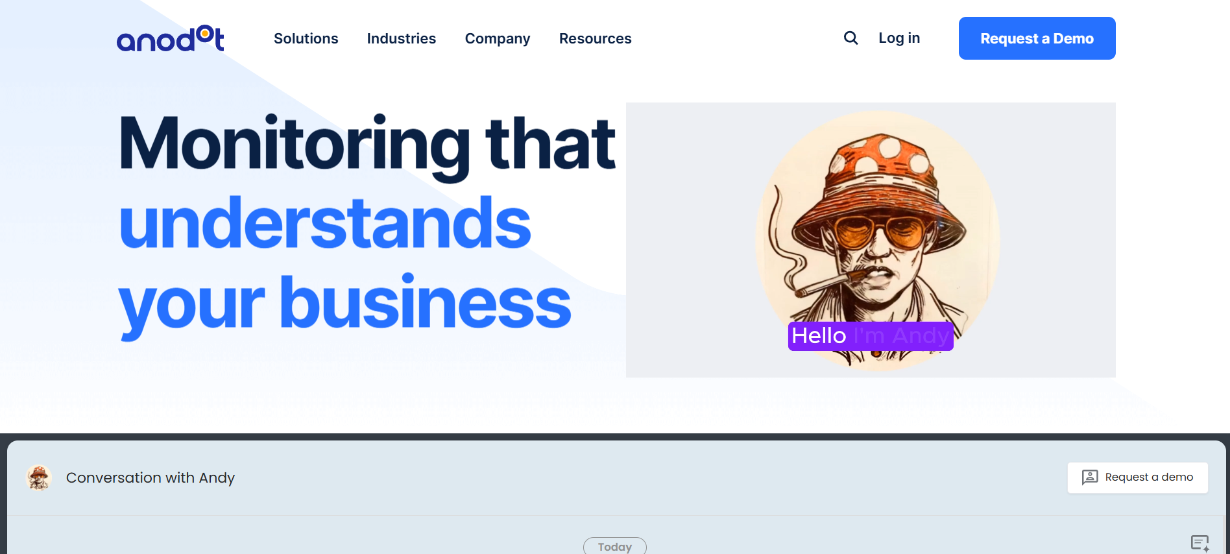This screenshot has height=554, width=1230.
Task: Click Andy's small avatar in chat header
Action: click(x=39, y=478)
